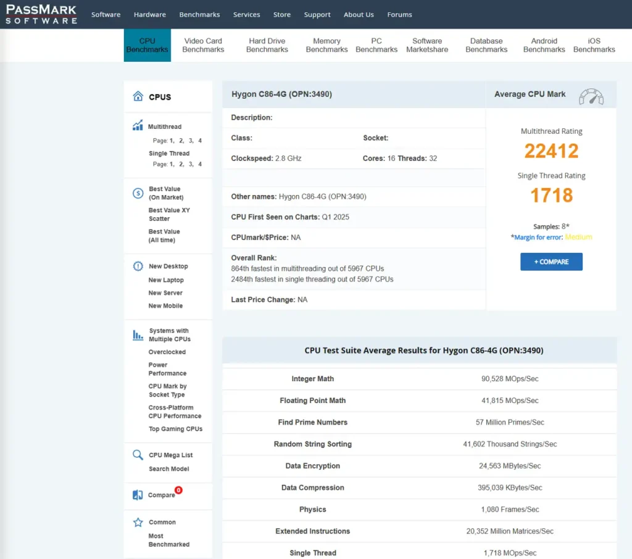Click the Floating Point Math row label

pyautogui.click(x=312, y=400)
